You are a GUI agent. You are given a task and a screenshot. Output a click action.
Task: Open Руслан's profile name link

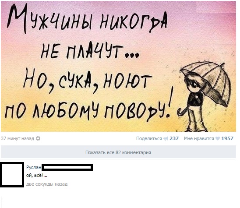(x=34, y=167)
